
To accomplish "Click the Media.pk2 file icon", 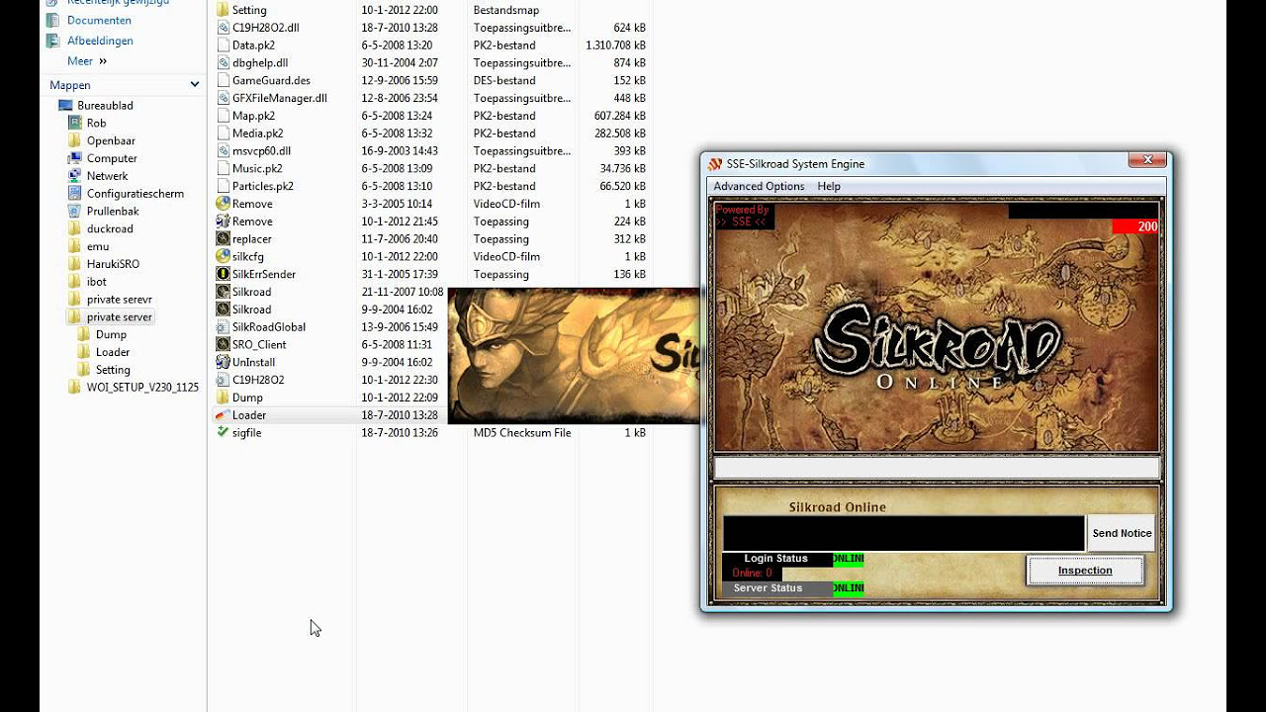I will click(x=223, y=133).
